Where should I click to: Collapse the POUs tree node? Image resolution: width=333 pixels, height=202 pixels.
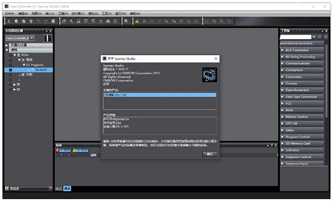coord(14,55)
